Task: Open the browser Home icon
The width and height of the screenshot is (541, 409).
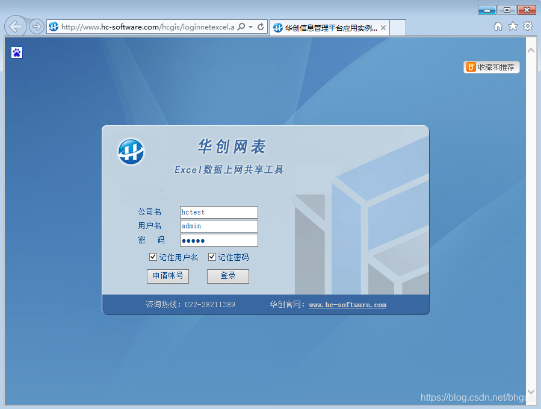Action: tap(498, 27)
